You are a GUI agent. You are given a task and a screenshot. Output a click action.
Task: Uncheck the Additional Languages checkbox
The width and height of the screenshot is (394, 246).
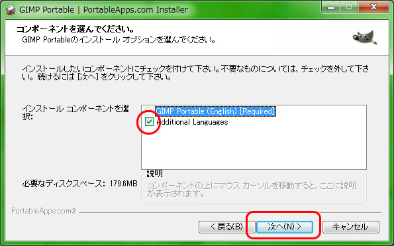point(149,122)
